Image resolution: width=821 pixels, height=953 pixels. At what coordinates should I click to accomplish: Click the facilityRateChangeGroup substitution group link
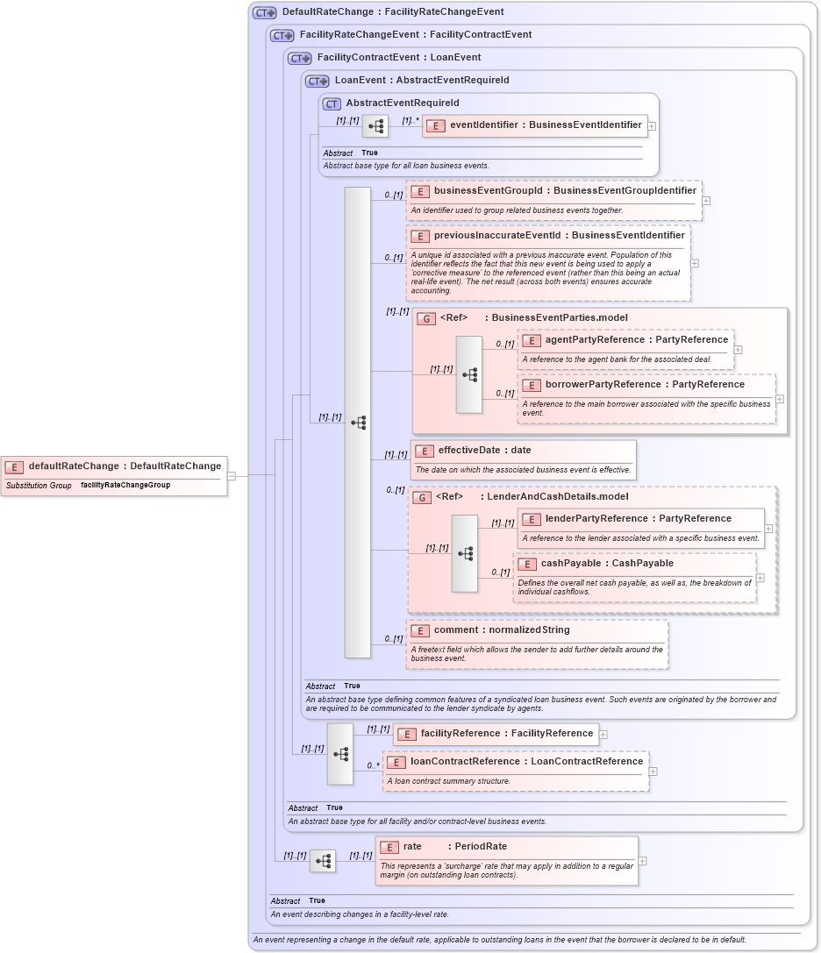125,484
